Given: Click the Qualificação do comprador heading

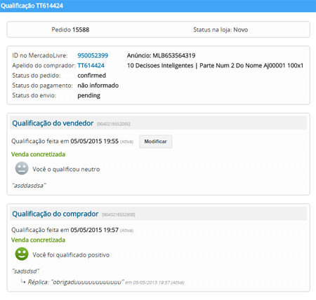Looking at the screenshot, I should coord(55,214).
